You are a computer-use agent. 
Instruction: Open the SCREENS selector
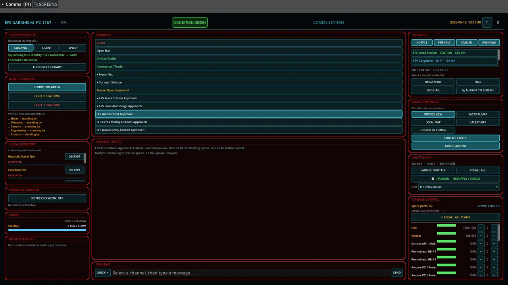(45, 4)
